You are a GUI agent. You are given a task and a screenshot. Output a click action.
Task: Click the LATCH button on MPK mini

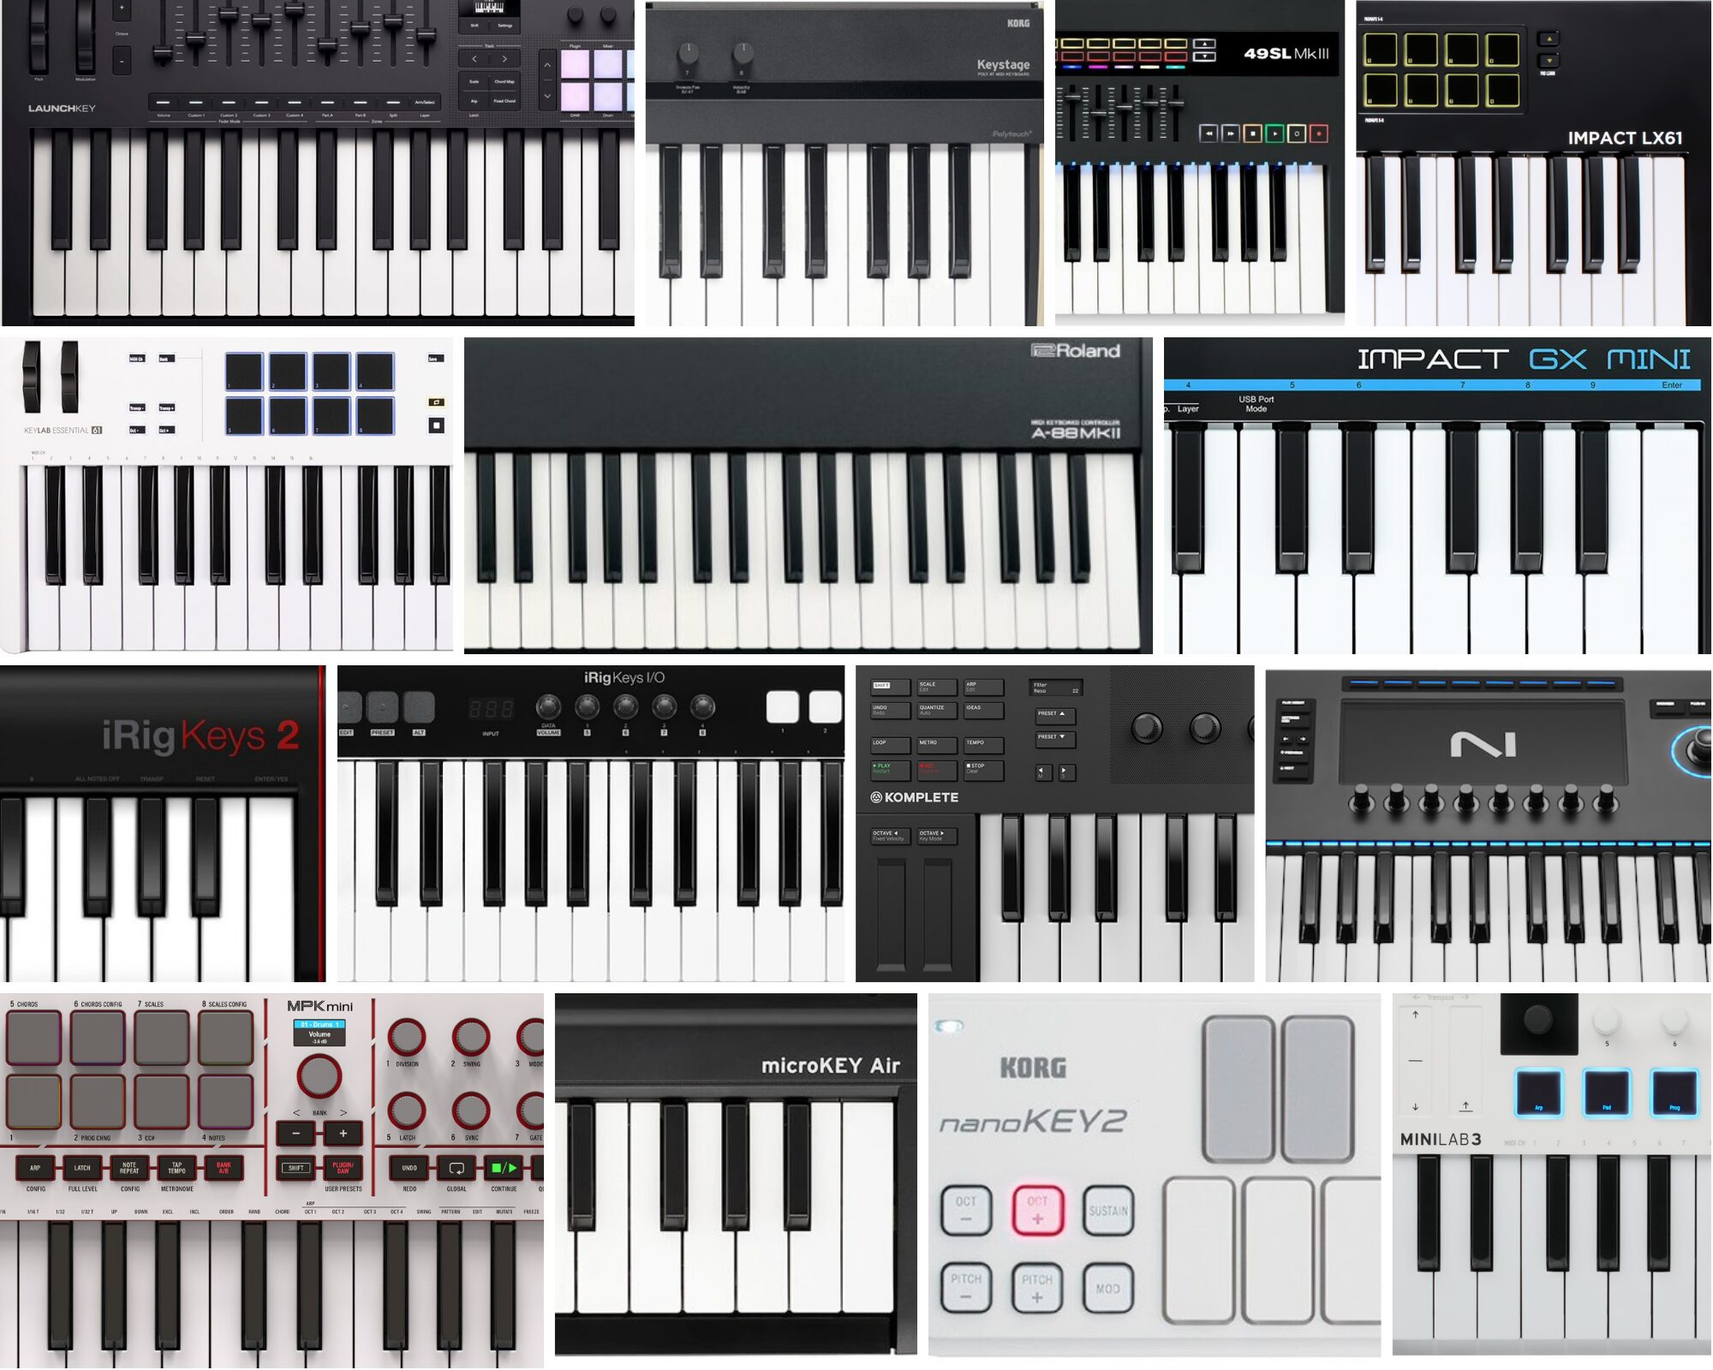click(x=82, y=1167)
